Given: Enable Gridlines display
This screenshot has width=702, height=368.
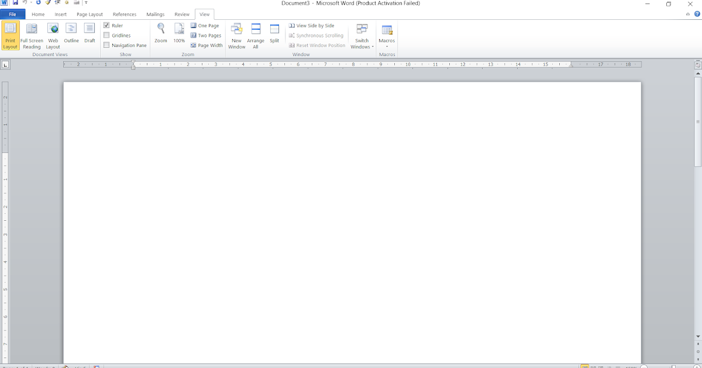Looking at the screenshot, I should (x=108, y=35).
